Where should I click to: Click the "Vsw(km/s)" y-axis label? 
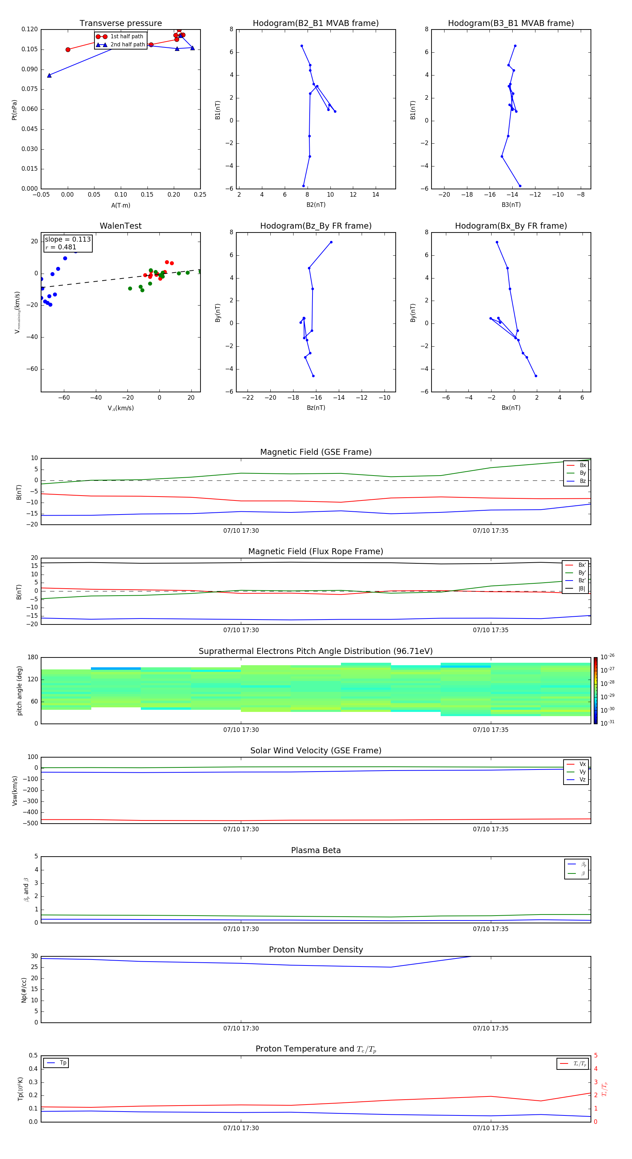pyautogui.click(x=14, y=791)
